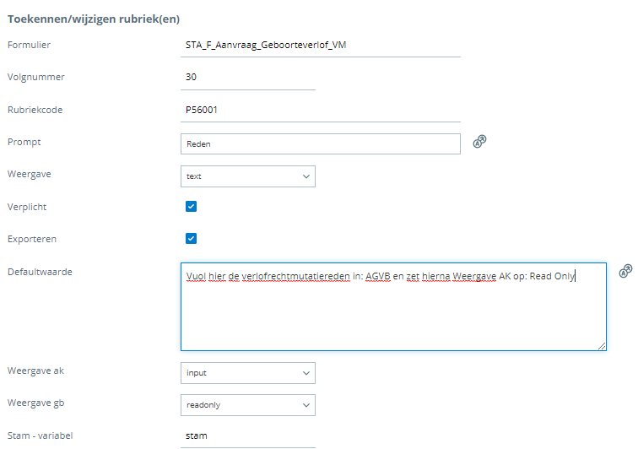638x449 pixels.
Task: Click inside the Defaultwaarde text area
Action: [392, 312]
